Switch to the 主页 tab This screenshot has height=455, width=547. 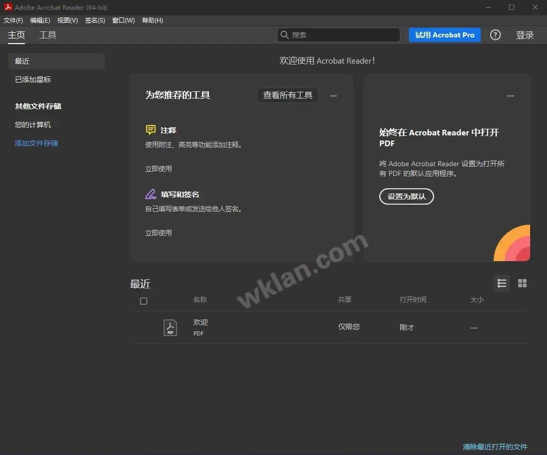(x=16, y=35)
